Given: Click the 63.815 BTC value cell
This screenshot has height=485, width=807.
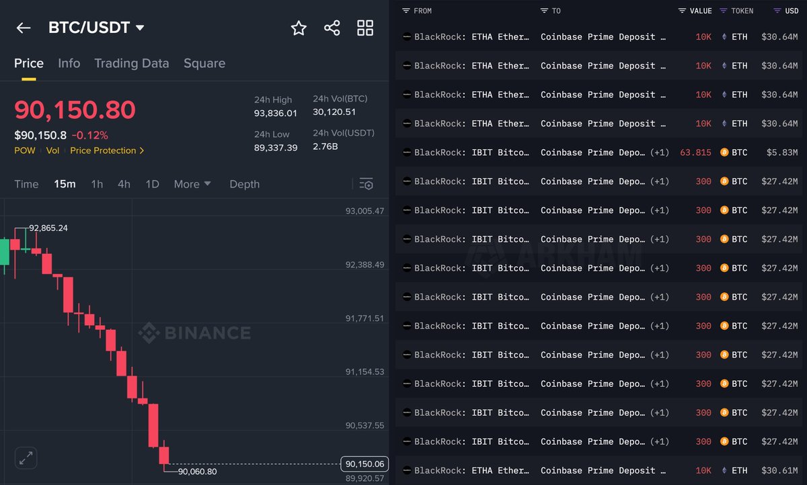Looking at the screenshot, I should (x=696, y=152).
